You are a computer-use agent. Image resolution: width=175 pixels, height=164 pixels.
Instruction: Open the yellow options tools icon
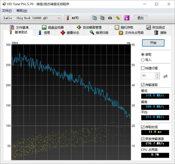pyautogui.click(x=118, y=18)
